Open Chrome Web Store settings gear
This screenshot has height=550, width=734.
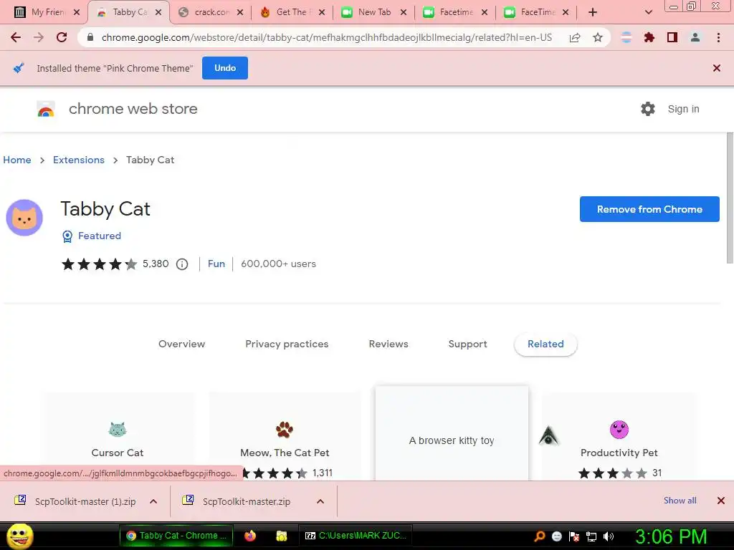pos(648,109)
